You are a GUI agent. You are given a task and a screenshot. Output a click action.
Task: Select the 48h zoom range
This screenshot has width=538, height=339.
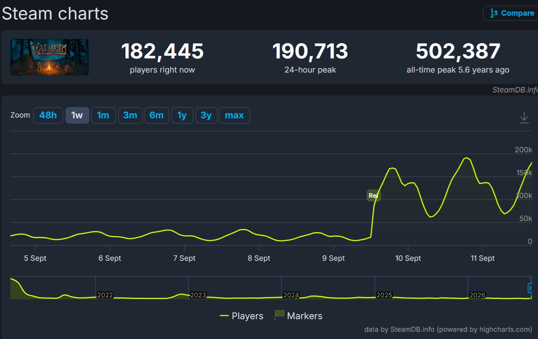[48, 115]
